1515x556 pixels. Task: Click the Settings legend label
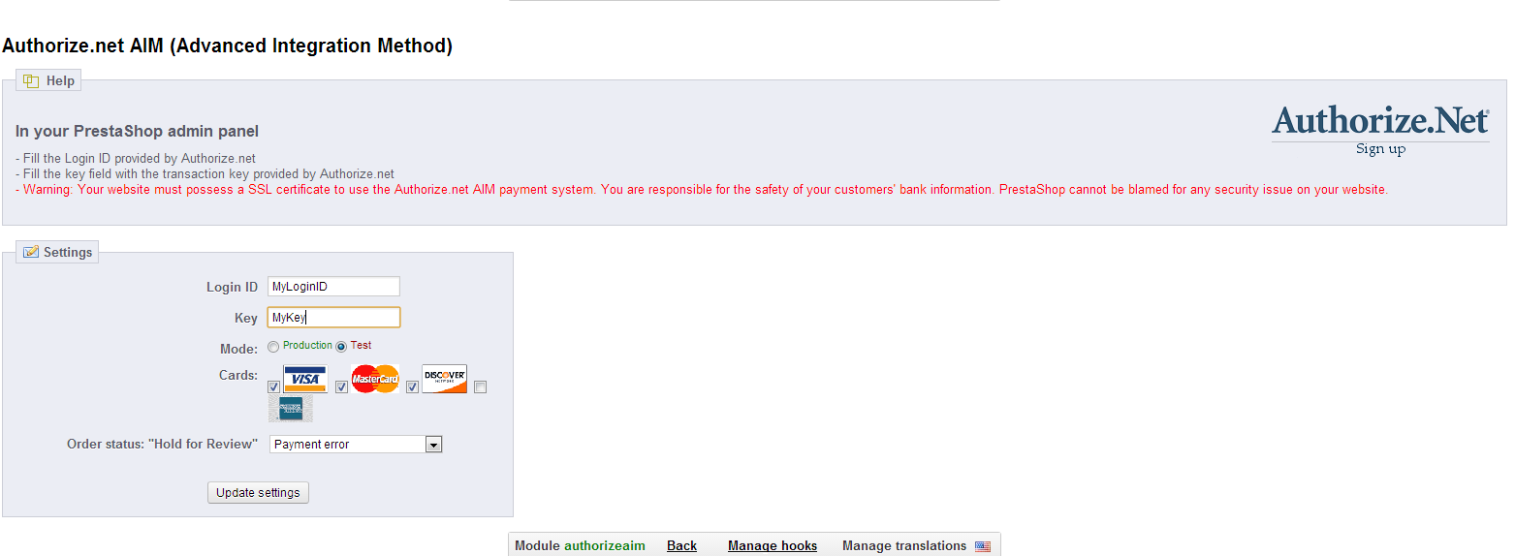[x=68, y=253]
